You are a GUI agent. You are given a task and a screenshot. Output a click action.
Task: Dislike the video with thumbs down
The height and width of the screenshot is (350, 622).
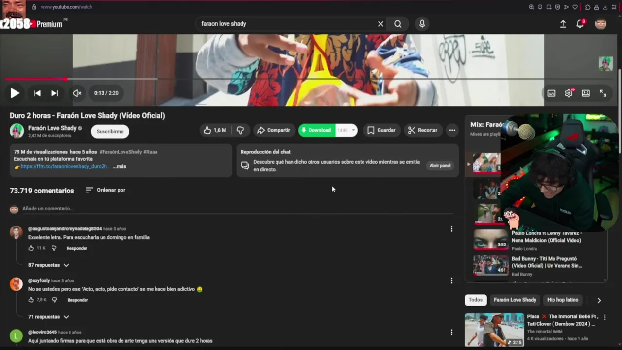[x=240, y=130]
